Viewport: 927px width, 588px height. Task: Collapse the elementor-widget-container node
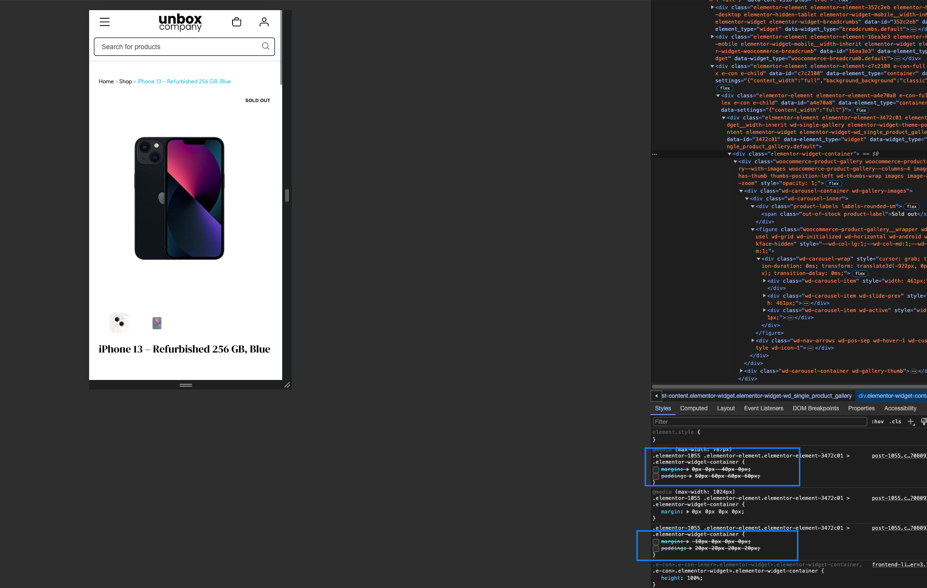coord(730,154)
